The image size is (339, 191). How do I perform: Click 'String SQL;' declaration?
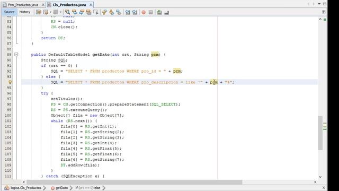[54, 60]
